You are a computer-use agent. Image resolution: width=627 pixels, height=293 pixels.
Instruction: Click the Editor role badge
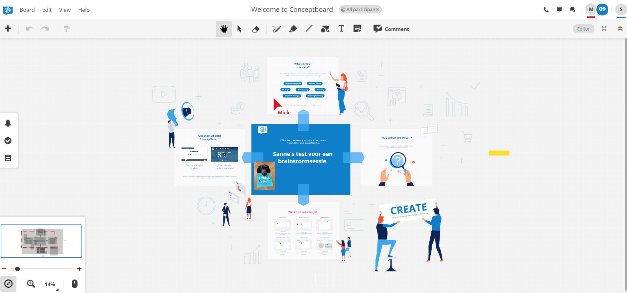coord(583,29)
